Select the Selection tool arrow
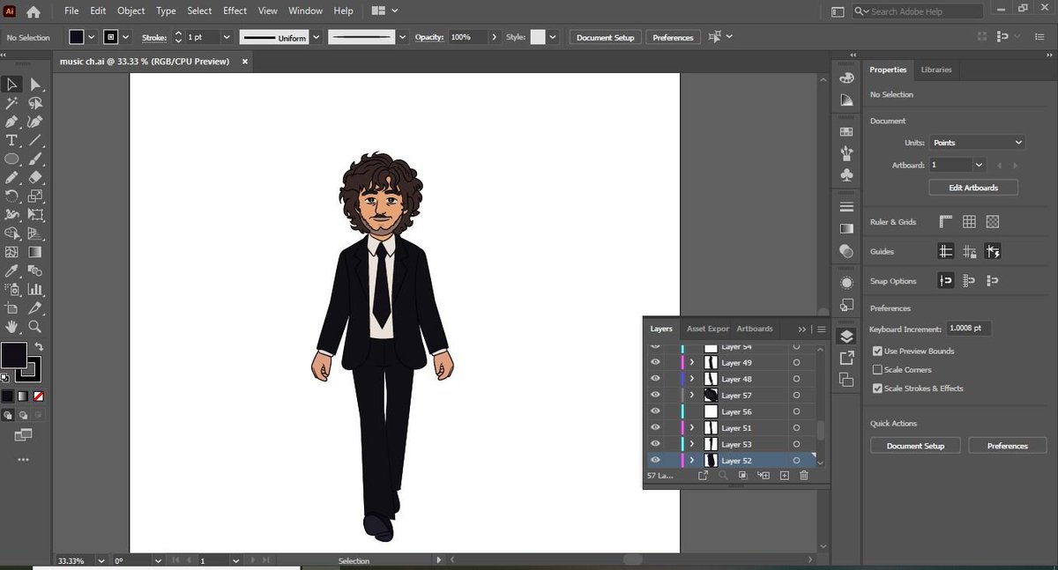 (x=12, y=85)
